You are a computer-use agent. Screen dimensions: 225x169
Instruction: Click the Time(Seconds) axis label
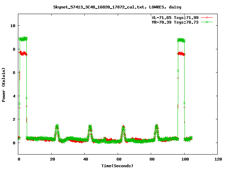pos(117,166)
